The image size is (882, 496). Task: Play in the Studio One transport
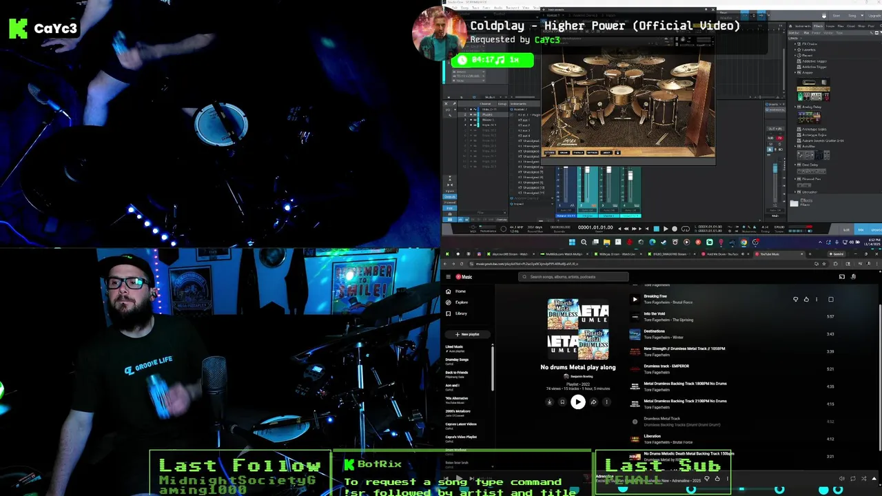(665, 228)
